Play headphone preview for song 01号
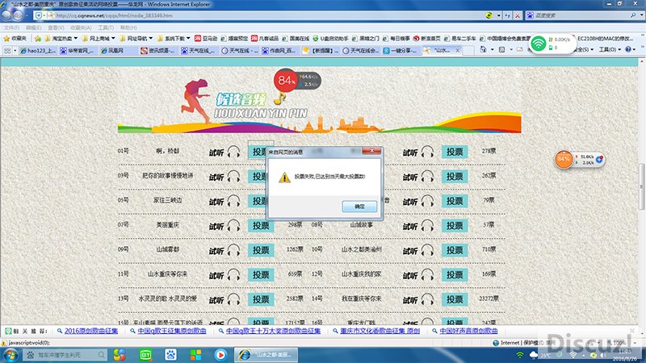This screenshot has width=646, height=363. [x=233, y=152]
